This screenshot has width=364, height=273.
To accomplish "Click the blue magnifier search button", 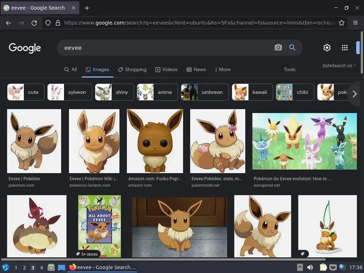I will pyautogui.click(x=292, y=48).
